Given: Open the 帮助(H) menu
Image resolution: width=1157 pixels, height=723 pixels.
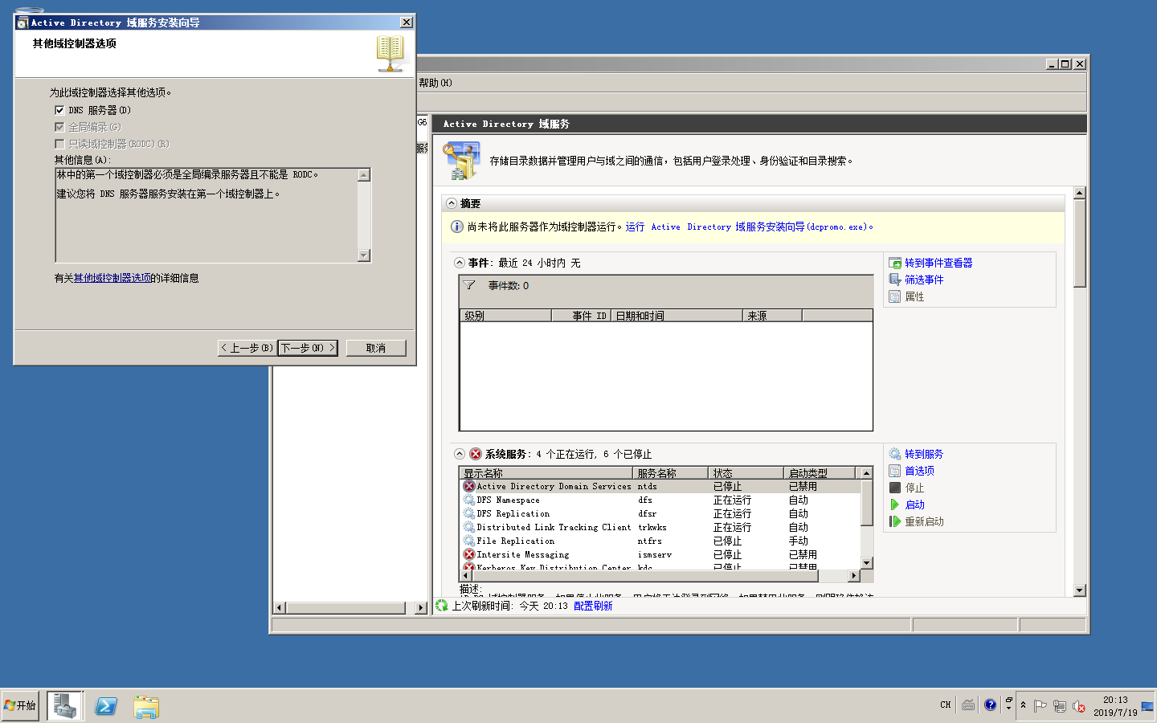Looking at the screenshot, I should click(x=435, y=83).
